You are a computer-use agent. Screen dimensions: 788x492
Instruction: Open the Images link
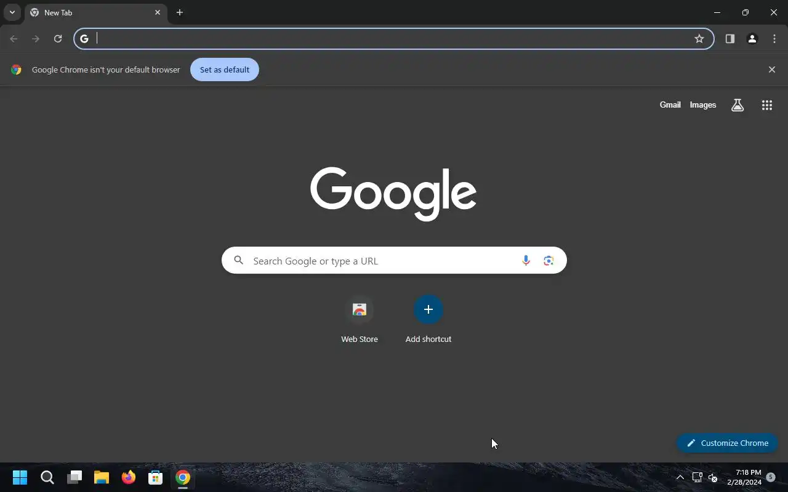click(x=703, y=105)
